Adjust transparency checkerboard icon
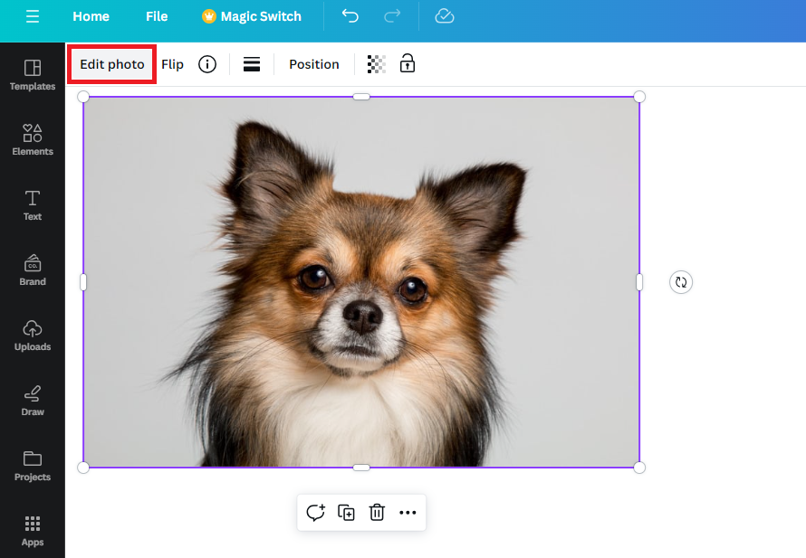Image resolution: width=806 pixels, height=558 pixels. pos(376,64)
